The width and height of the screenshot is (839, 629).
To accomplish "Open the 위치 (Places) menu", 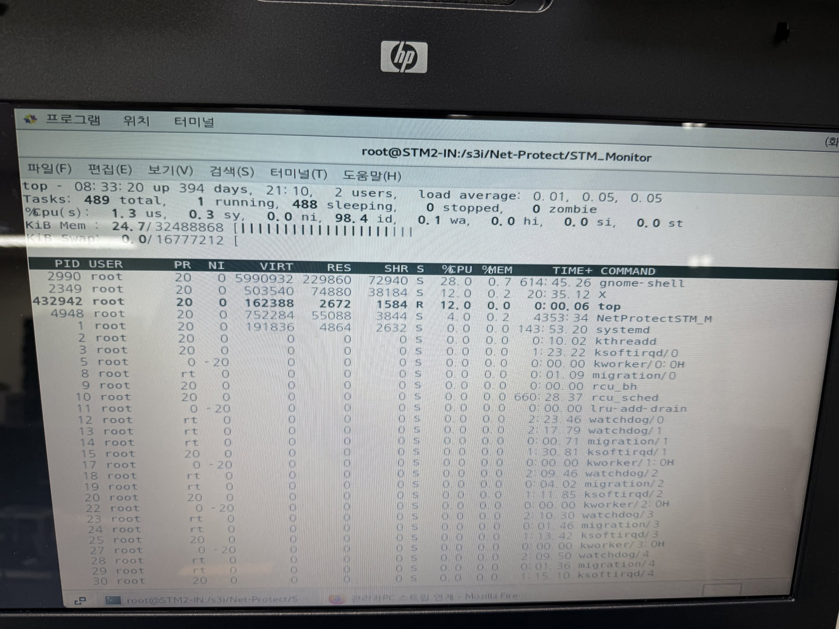I will [136, 121].
